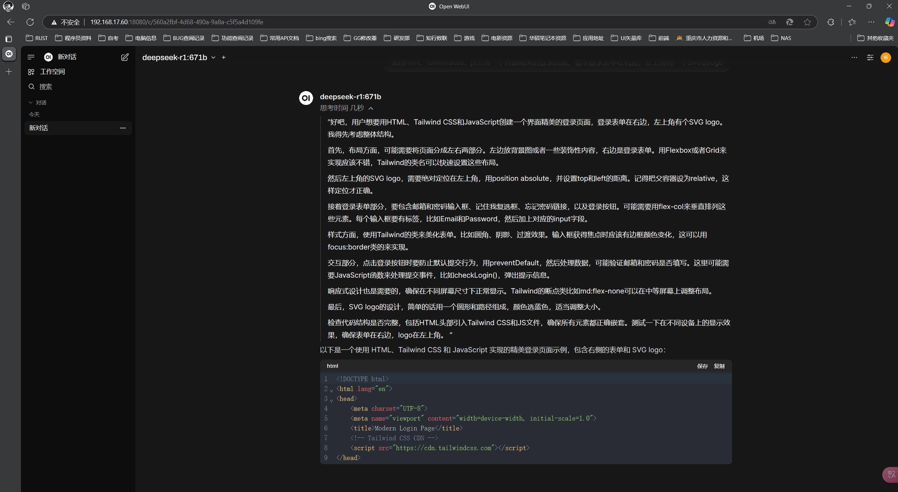
Task: Select the Open WebUI vertical tab
Action: tap(9, 54)
